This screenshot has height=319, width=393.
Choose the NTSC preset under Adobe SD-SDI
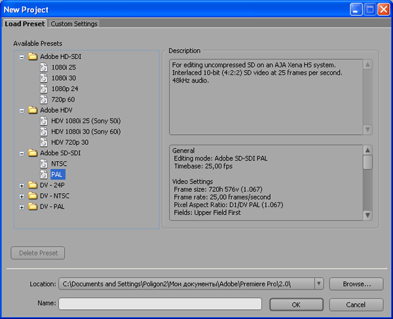click(60, 163)
